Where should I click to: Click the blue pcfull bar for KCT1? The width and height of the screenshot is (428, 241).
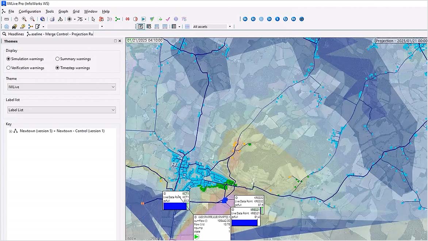point(175,206)
